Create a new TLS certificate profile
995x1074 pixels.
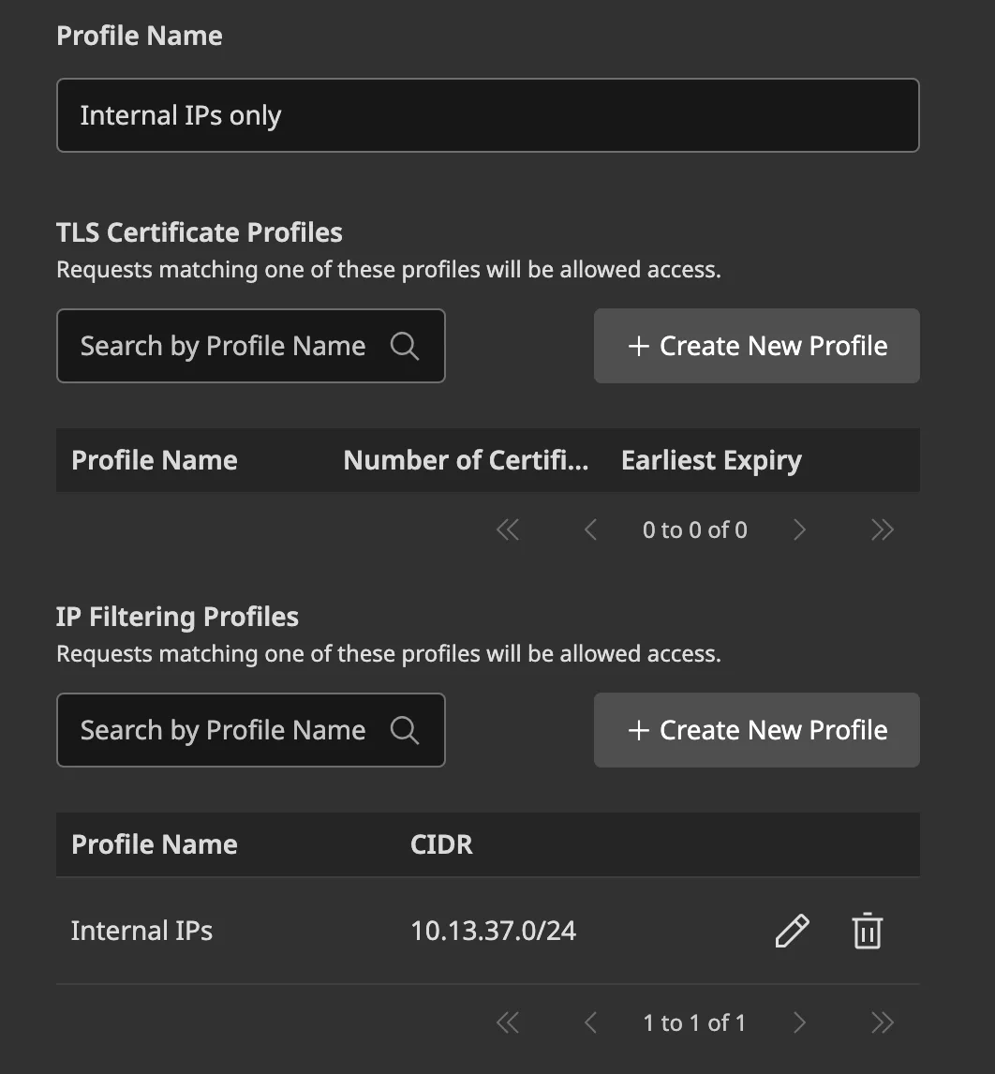tap(756, 346)
